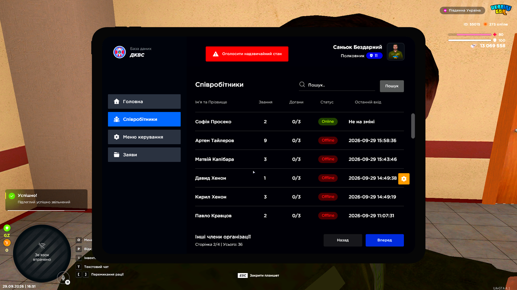Image resolution: width=517 pixels, height=290 pixels.
Task: Open the player avatar portrait
Action: coord(396,52)
